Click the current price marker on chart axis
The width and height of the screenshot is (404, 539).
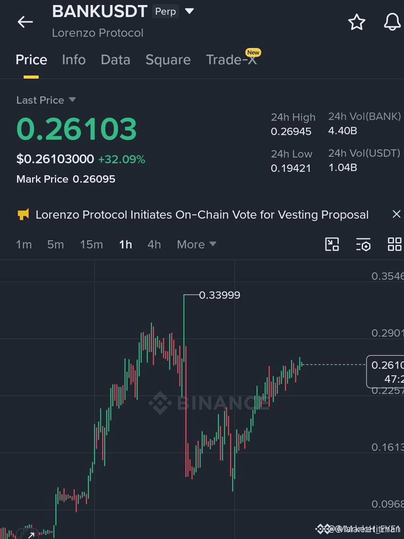click(x=385, y=371)
